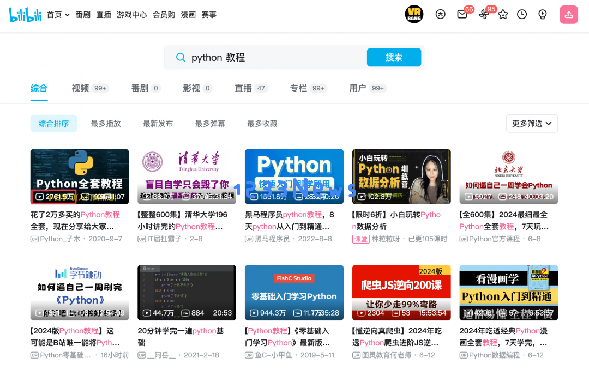Open 游戏中心 in the top navigation
Image resolution: width=589 pixels, height=376 pixels.
(x=132, y=15)
